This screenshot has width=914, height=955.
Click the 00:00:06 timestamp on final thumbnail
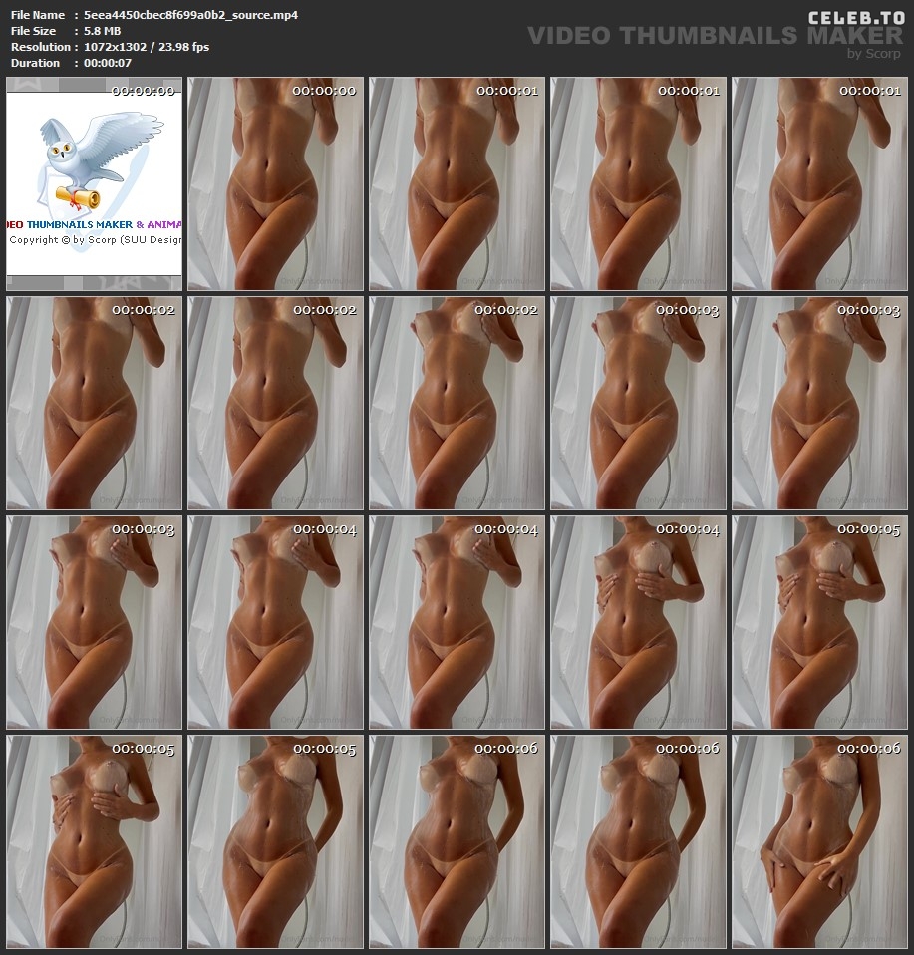tap(868, 749)
